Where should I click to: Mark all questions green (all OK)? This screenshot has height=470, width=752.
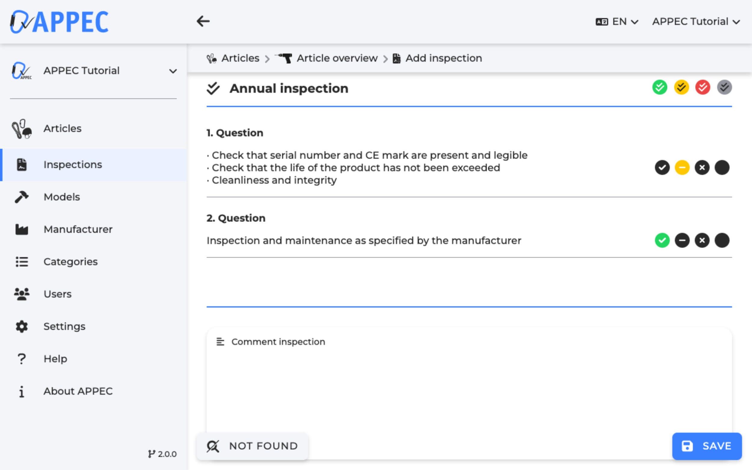(659, 87)
